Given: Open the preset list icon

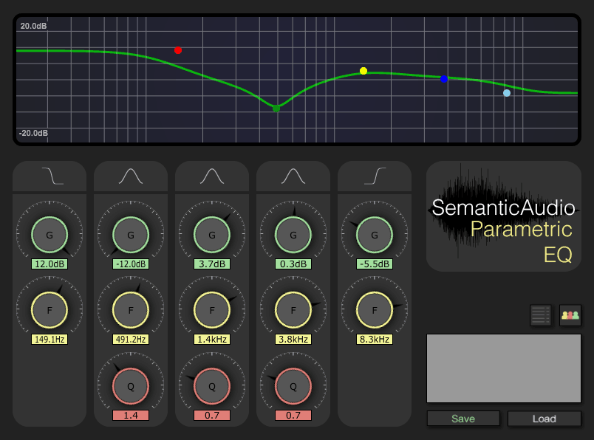Looking at the screenshot, I should point(540,314).
